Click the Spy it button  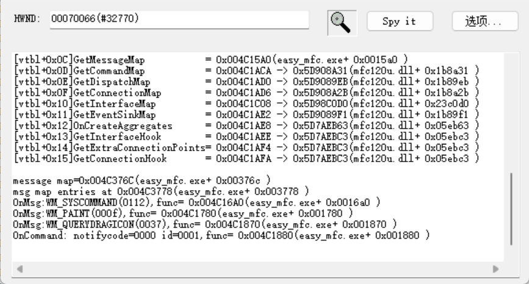[400, 21]
